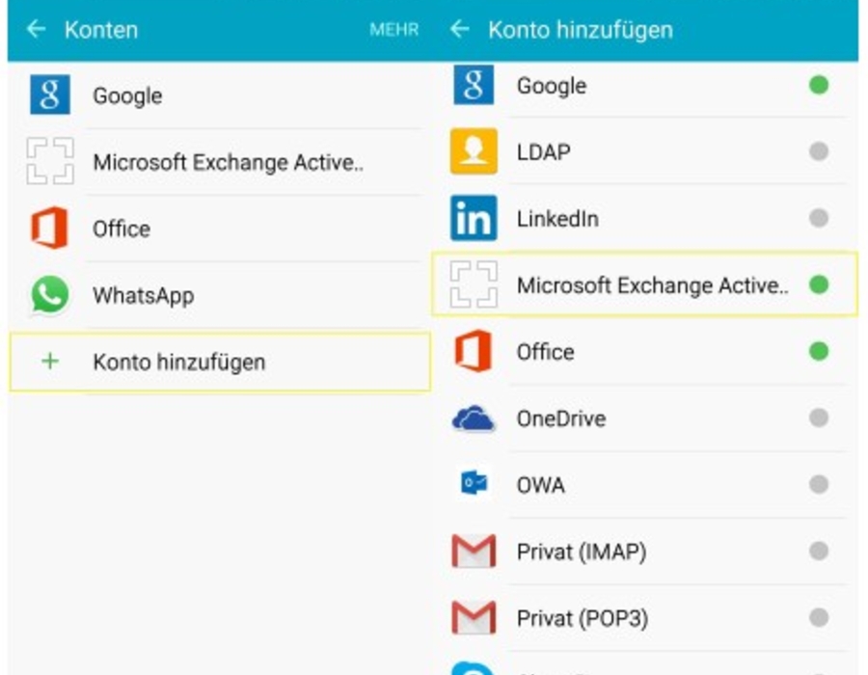This screenshot has width=868, height=675.
Task: Go back from the Konten screen
Action: click(36, 29)
